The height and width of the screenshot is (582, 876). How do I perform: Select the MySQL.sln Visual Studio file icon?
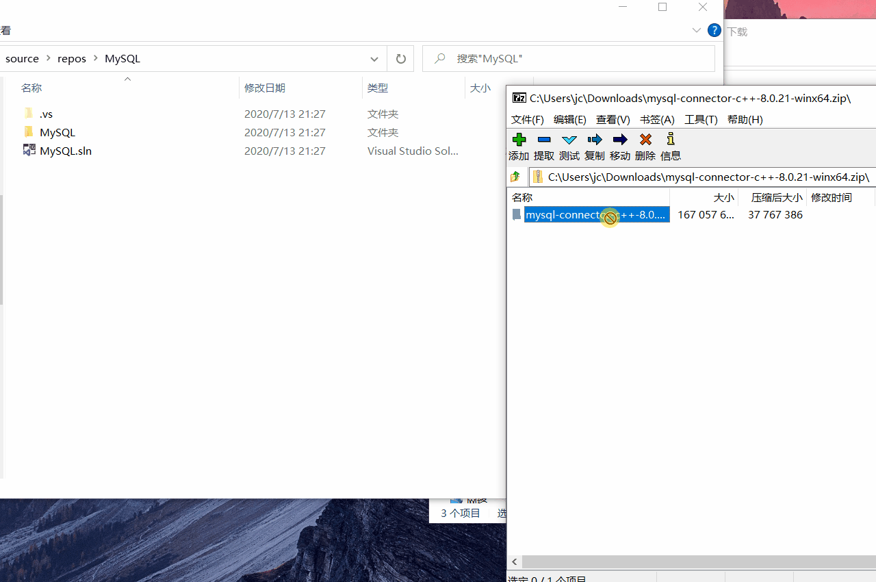coord(29,150)
